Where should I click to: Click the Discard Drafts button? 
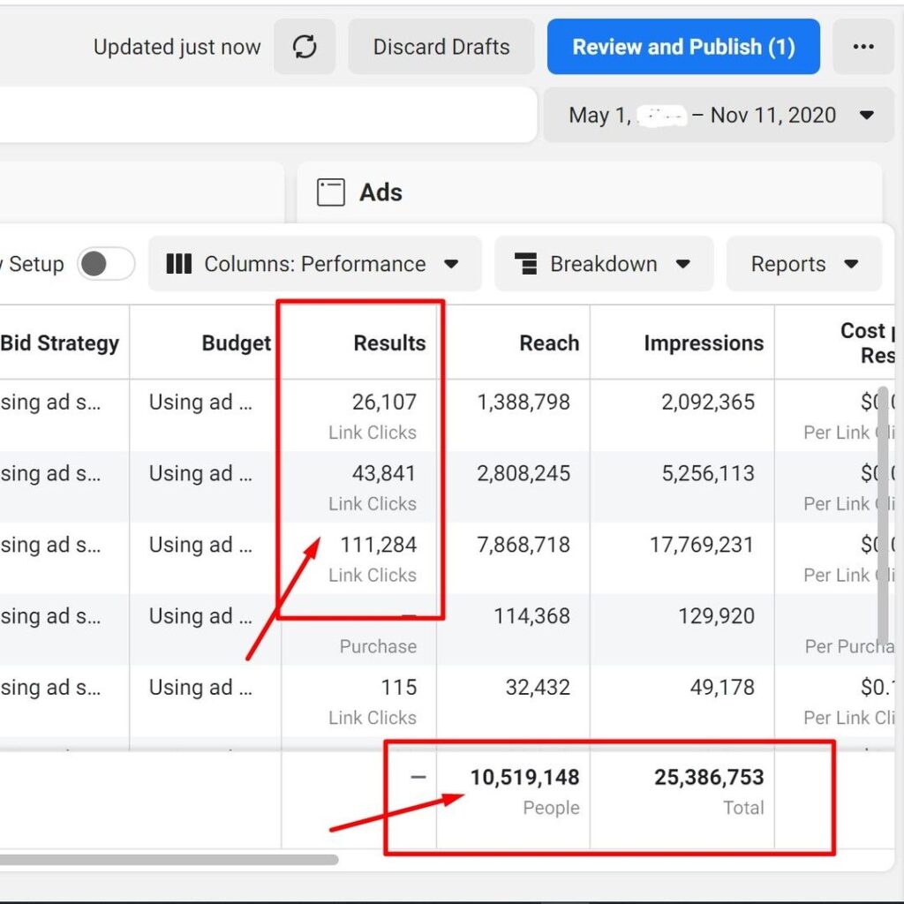[441, 47]
